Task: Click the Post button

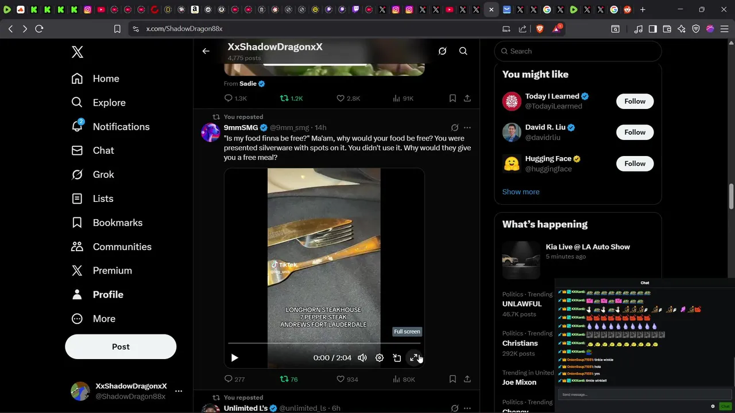Action: coord(121,346)
